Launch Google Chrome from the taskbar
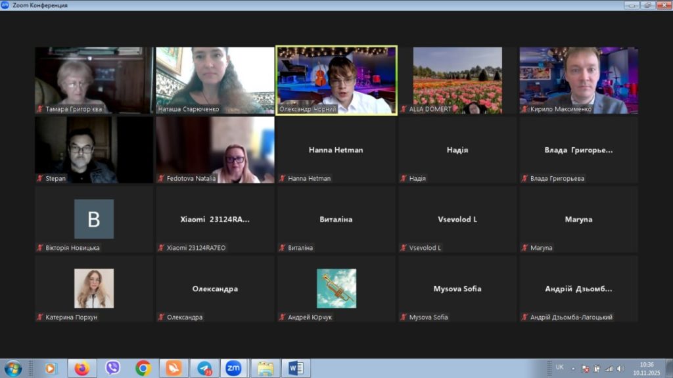 coord(143,368)
